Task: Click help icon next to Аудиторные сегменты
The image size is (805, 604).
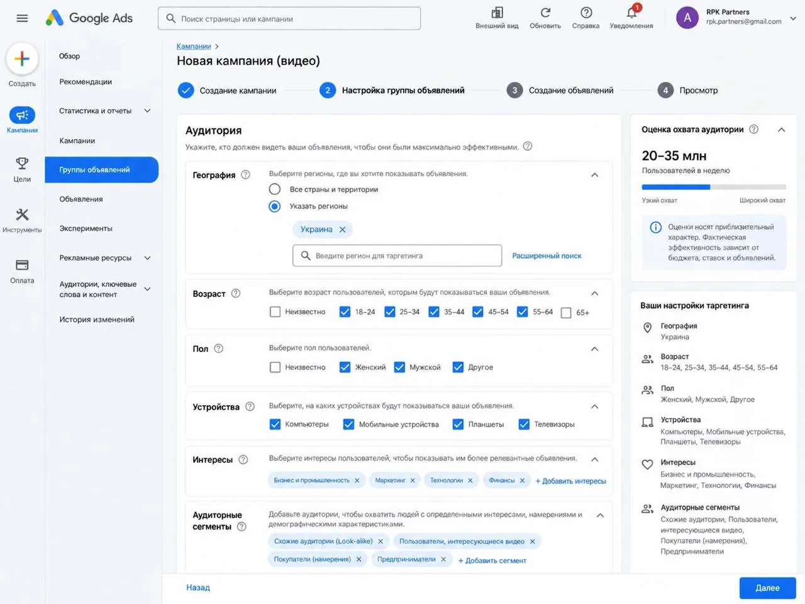Action: tap(241, 527)
